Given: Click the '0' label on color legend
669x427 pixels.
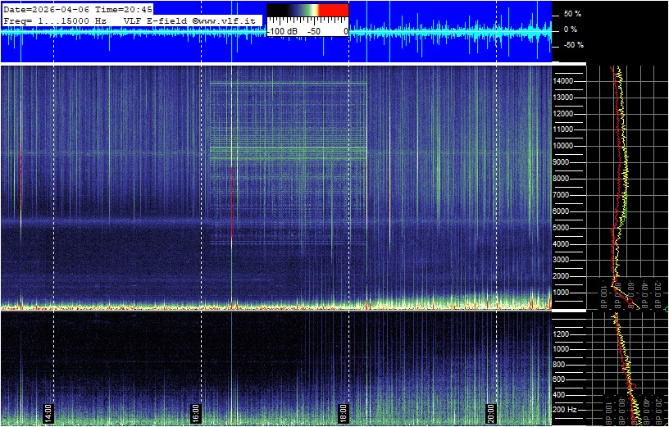Looking at the screenshot, I should click(346, 31).
